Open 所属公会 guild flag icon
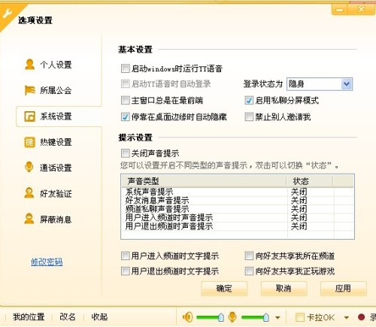This screenshot has width=376, height=327. [x=30, y=90]
